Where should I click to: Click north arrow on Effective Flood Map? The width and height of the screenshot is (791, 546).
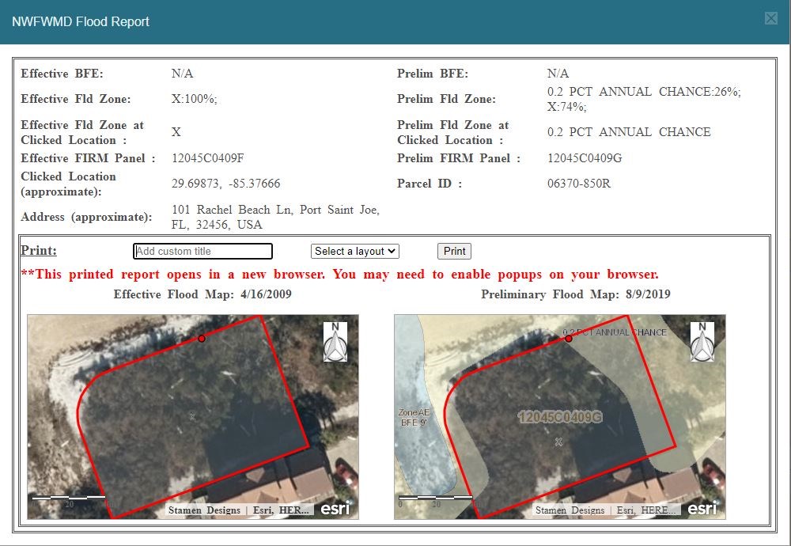coord(335,342)
